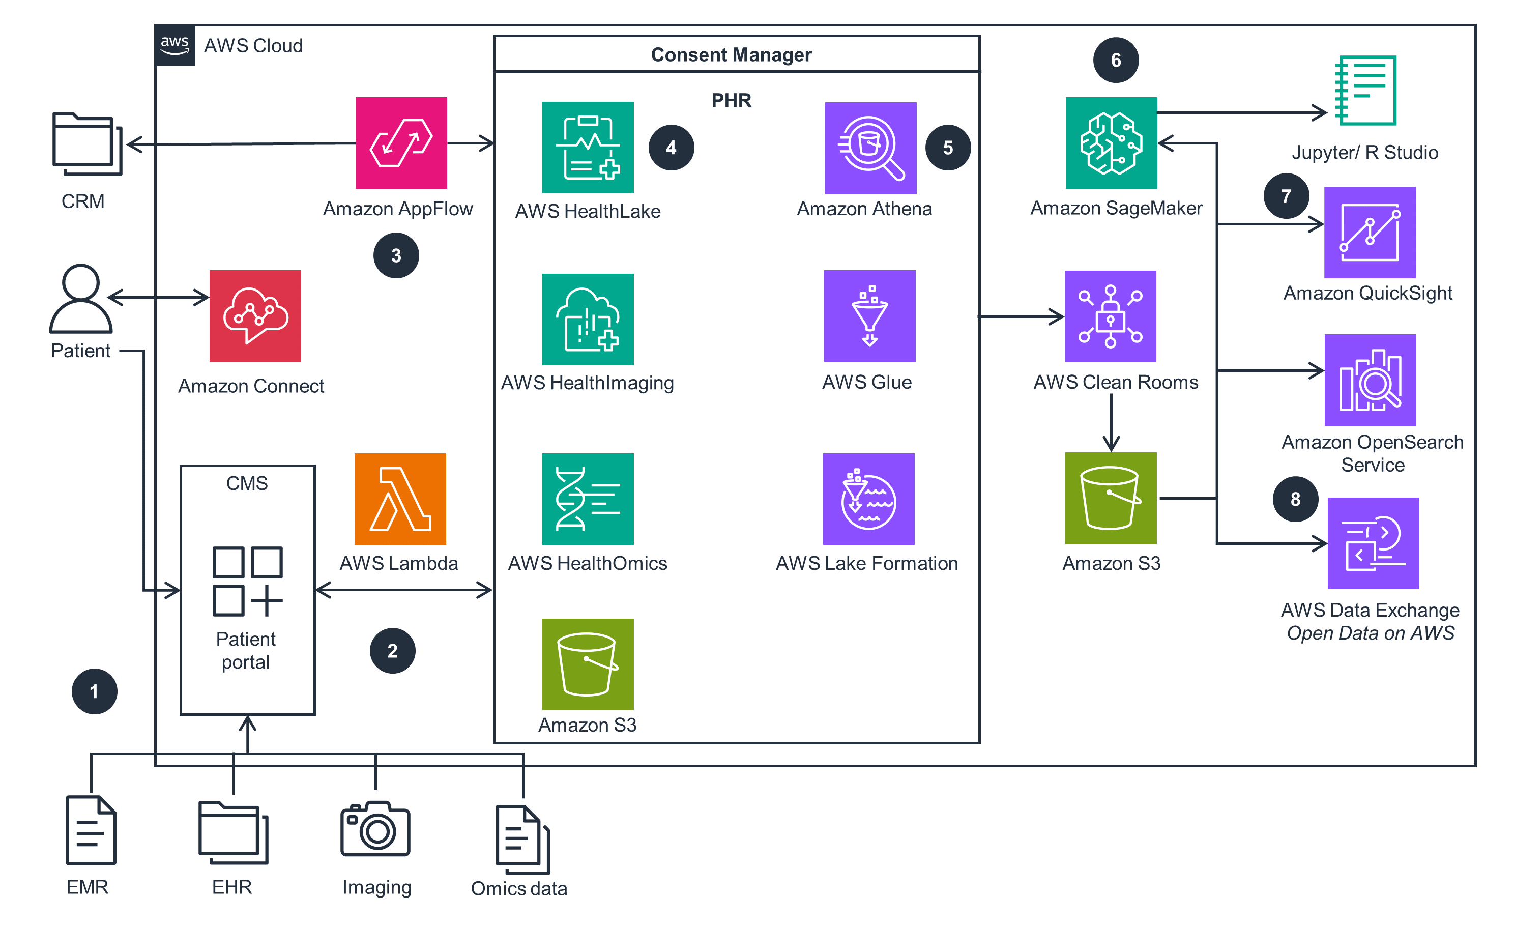Select the Amazon Athena icon
This screenshot has height=926, width=1514.
pyautogui.click(x=870, y=148)
